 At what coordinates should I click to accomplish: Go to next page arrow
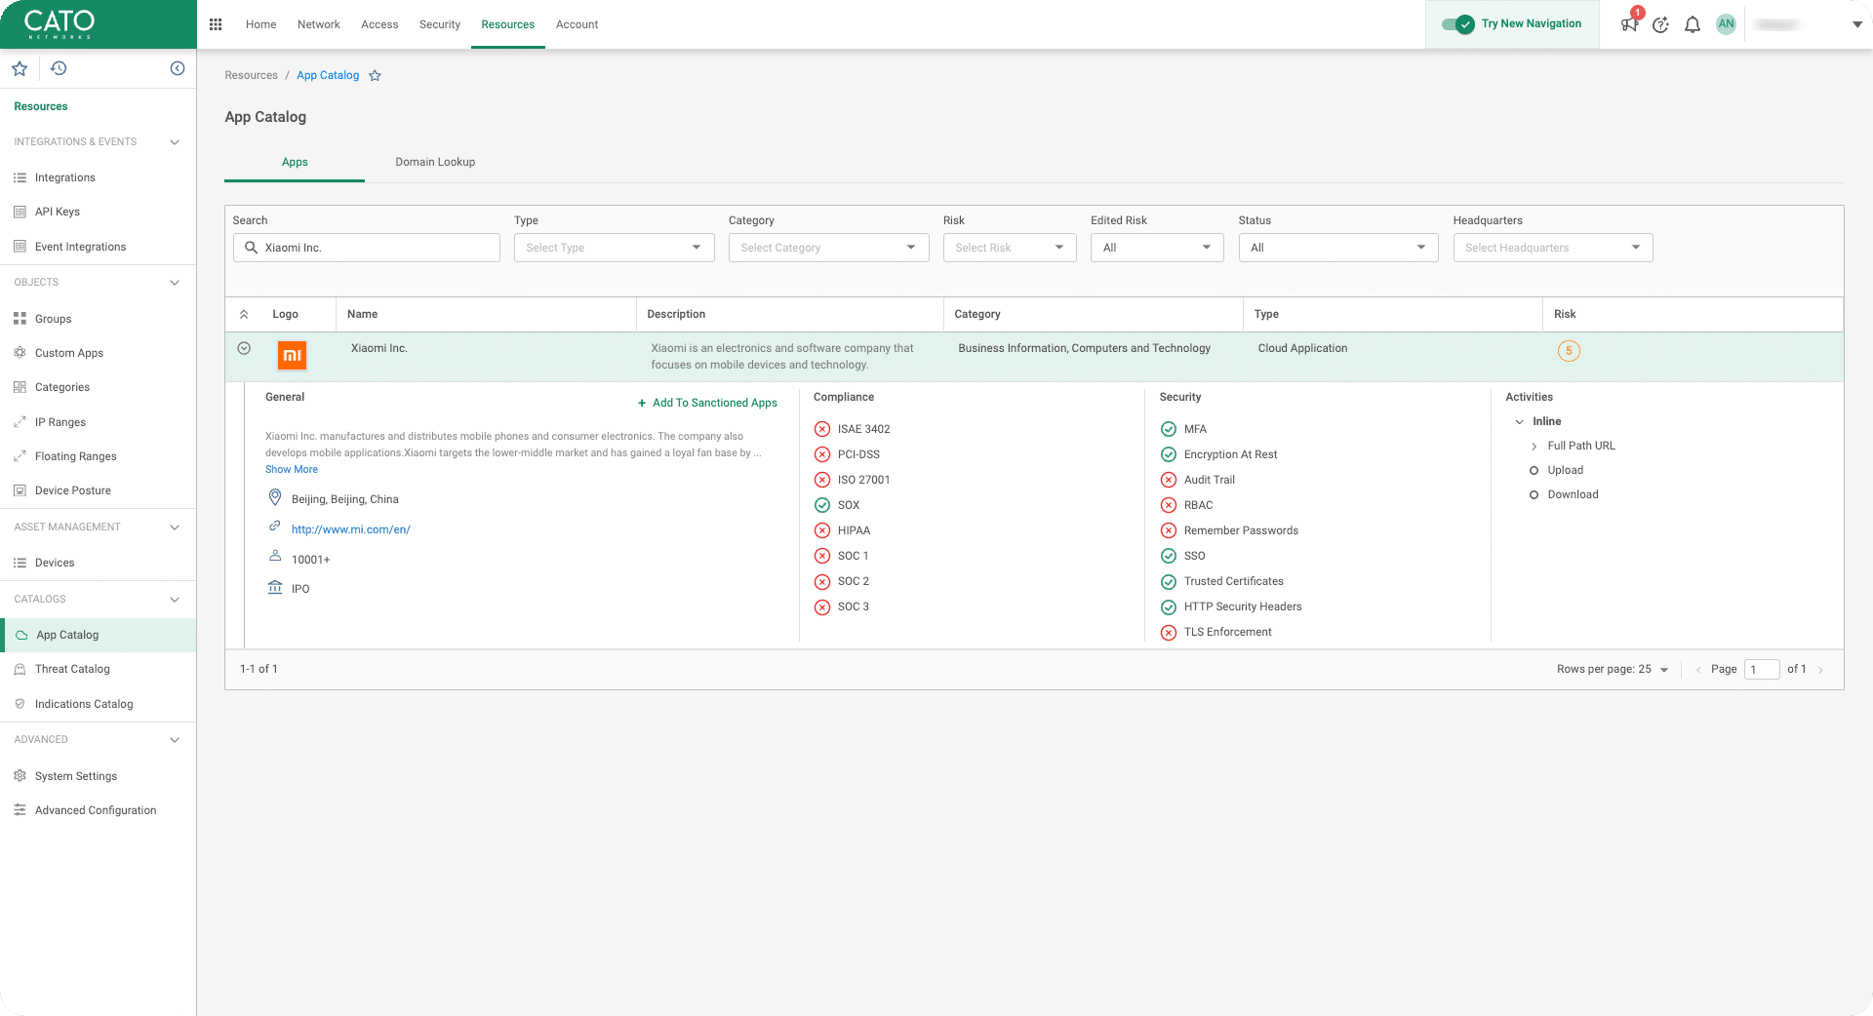[1820, 670]
